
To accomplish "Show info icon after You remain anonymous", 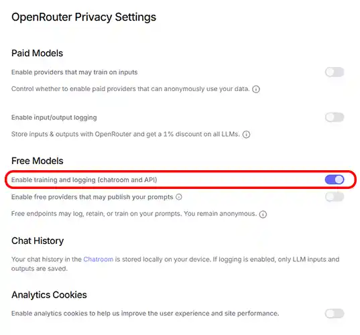I will (263, 214).
